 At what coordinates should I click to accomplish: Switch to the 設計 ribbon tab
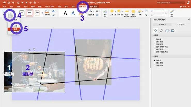(x=26, y=6)
